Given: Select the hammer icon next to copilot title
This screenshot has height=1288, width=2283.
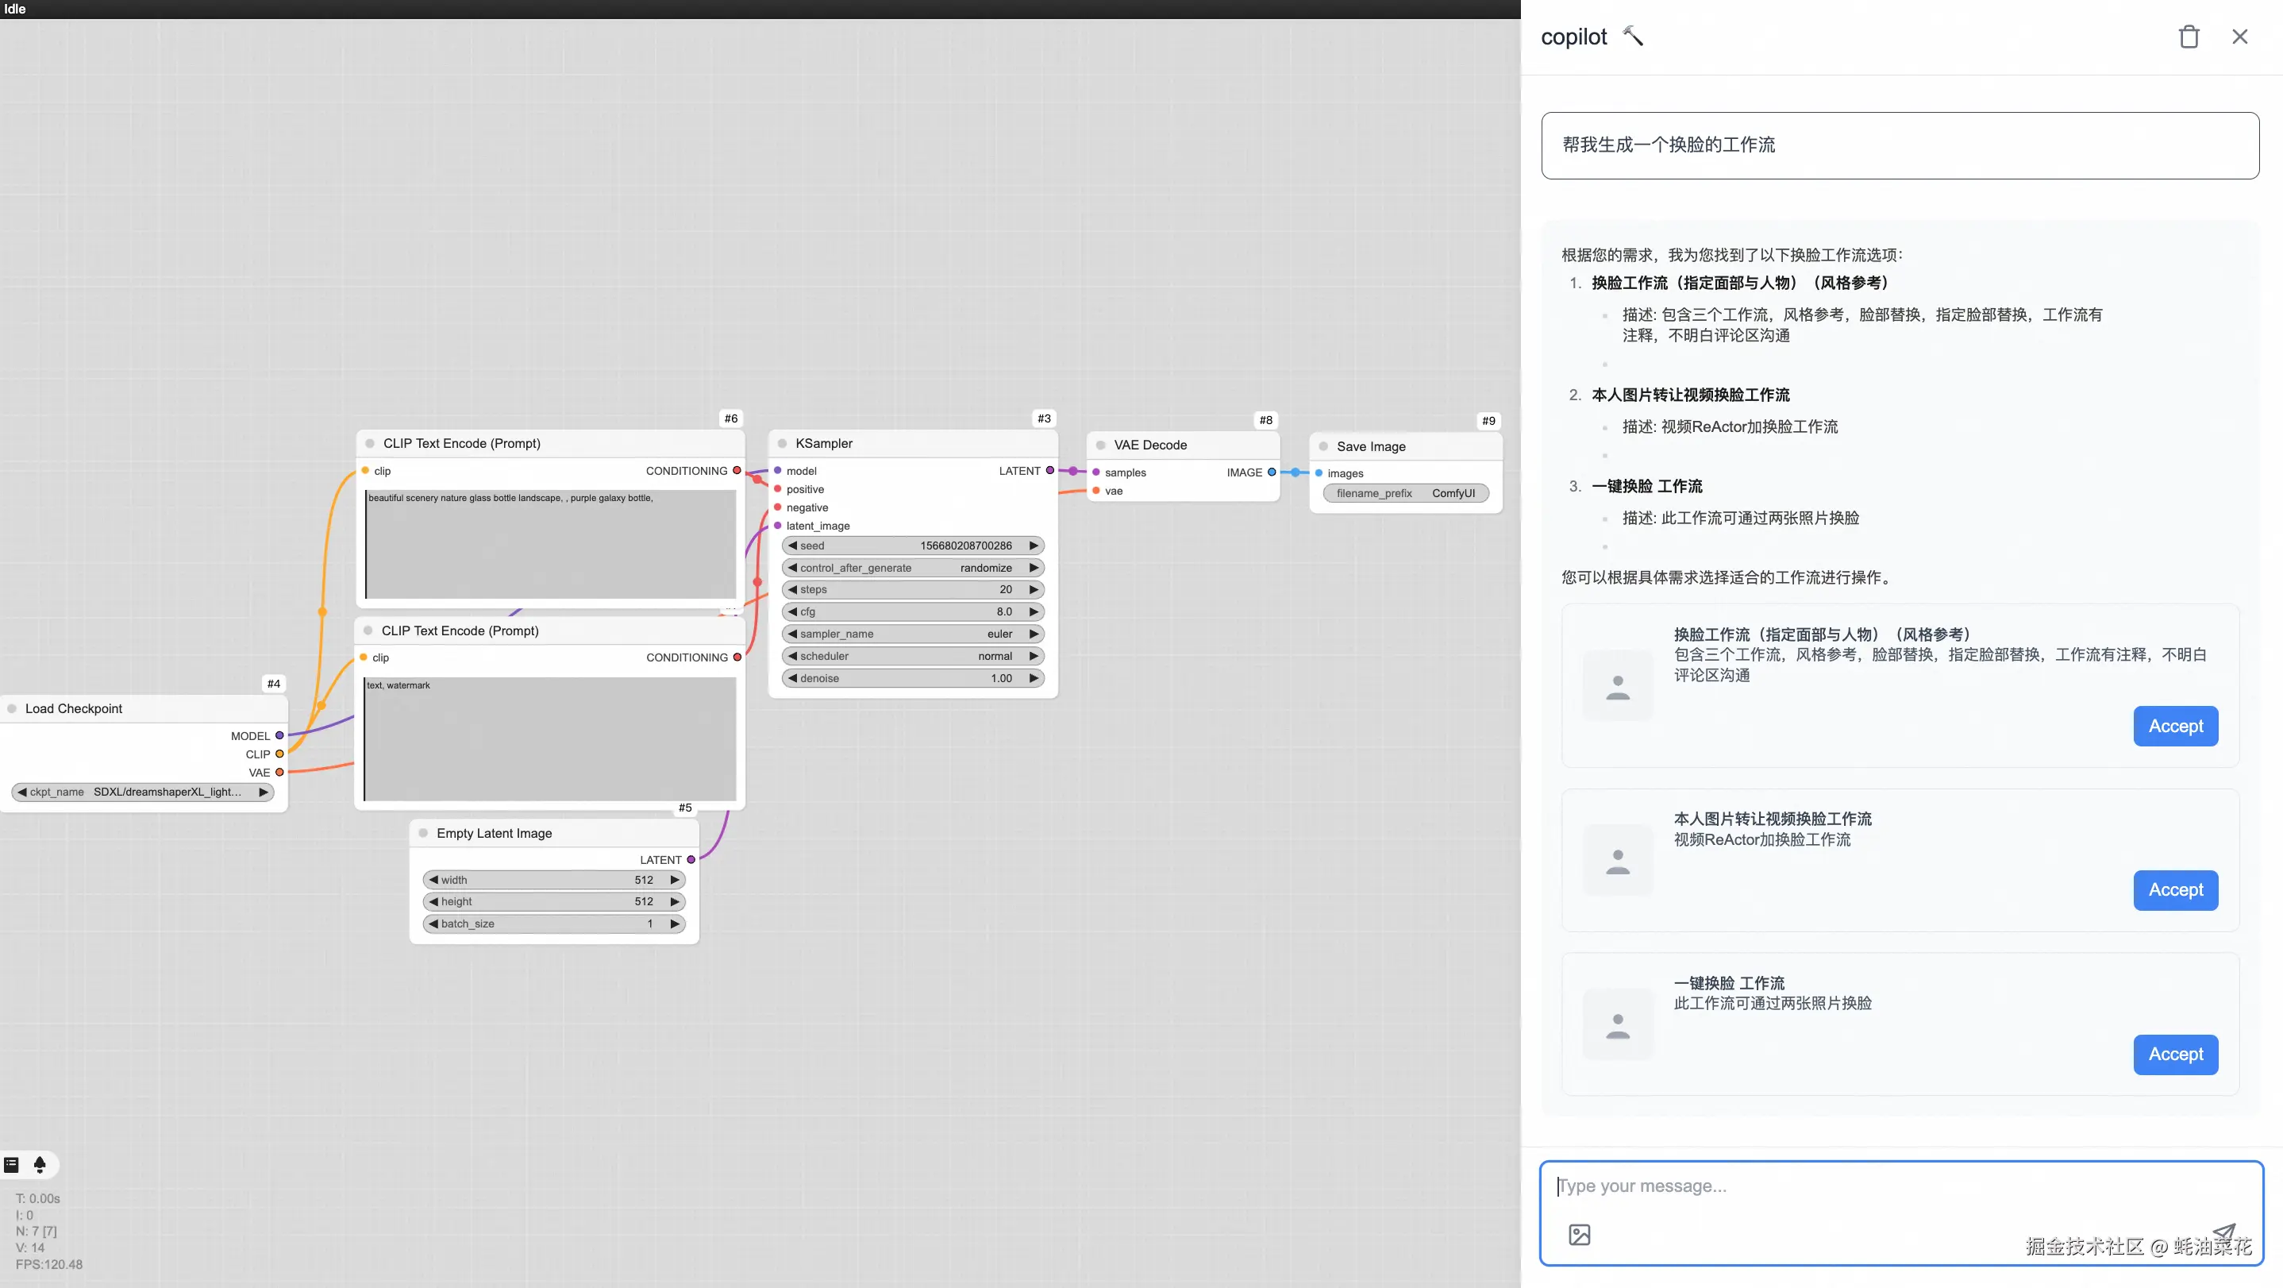Looking at the screenshot, I should (x=1635, y=36).
